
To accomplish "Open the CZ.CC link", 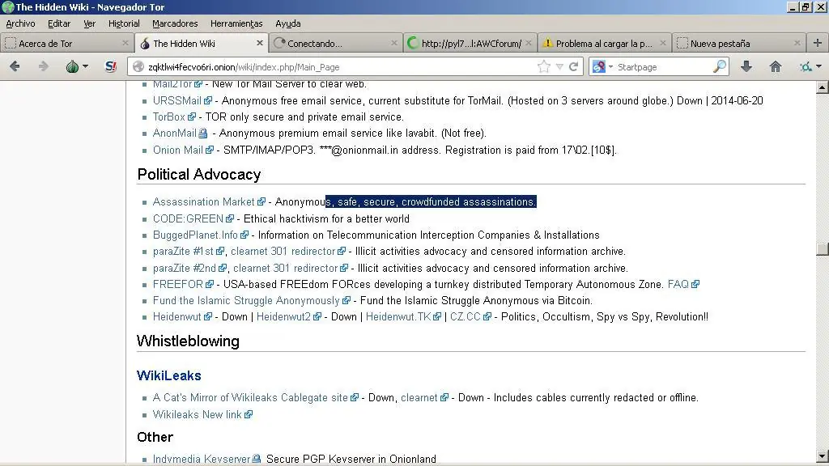I will 466,317.
